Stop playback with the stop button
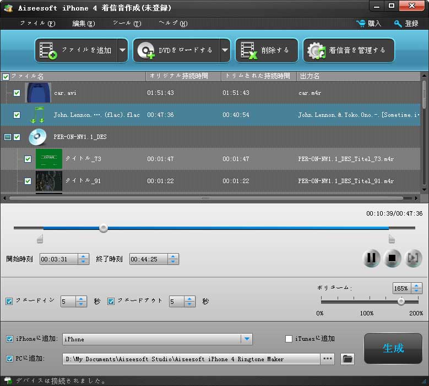 [x=393, y=258]
